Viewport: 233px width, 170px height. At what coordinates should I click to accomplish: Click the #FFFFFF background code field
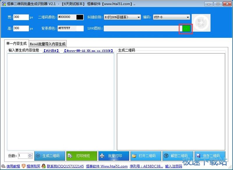tap(67, 28)
